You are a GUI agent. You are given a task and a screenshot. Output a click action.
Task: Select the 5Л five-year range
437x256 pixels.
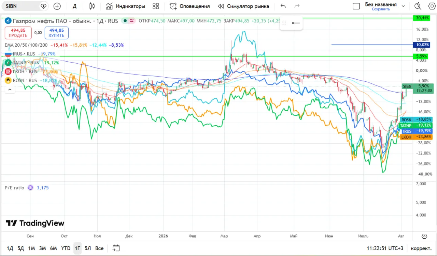tap(88, 248)
